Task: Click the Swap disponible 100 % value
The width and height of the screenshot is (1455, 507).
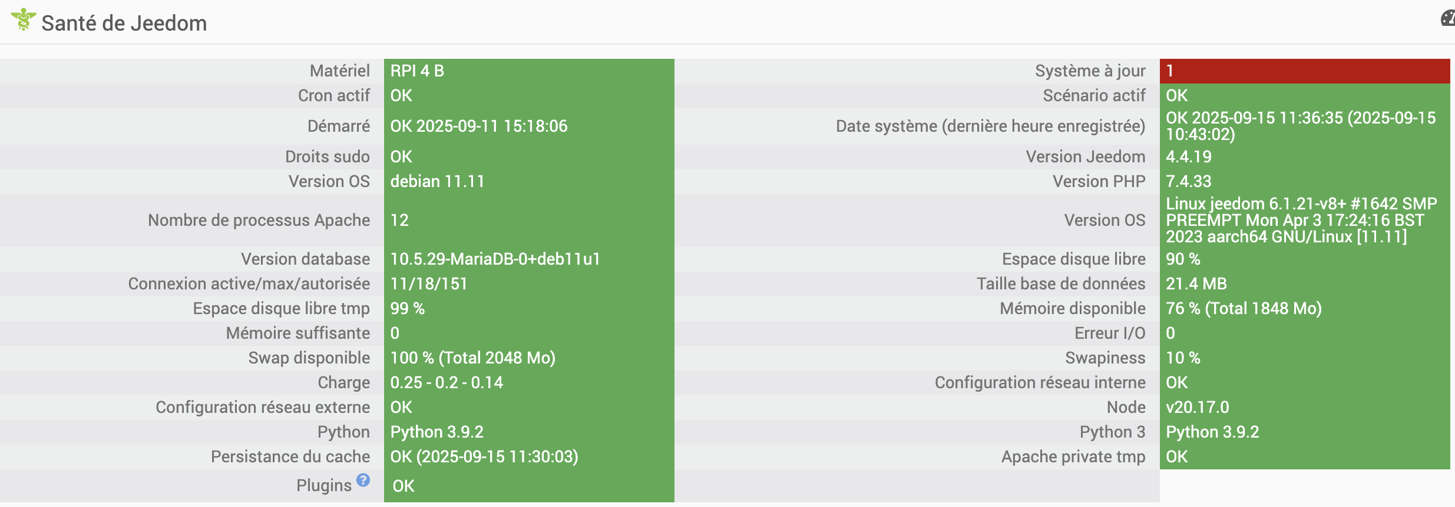Action: coord(472,358)
